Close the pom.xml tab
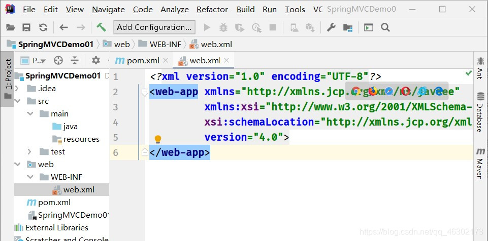 tap(165, 61)
